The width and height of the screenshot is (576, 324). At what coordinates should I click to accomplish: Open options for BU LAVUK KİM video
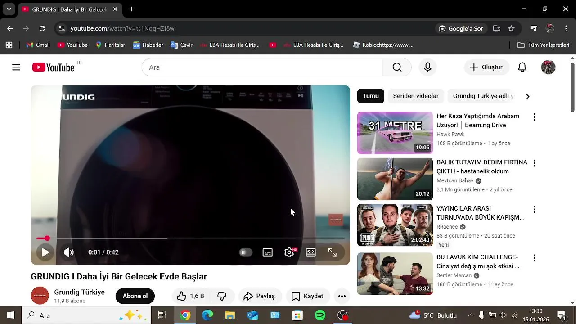(535, 258)
